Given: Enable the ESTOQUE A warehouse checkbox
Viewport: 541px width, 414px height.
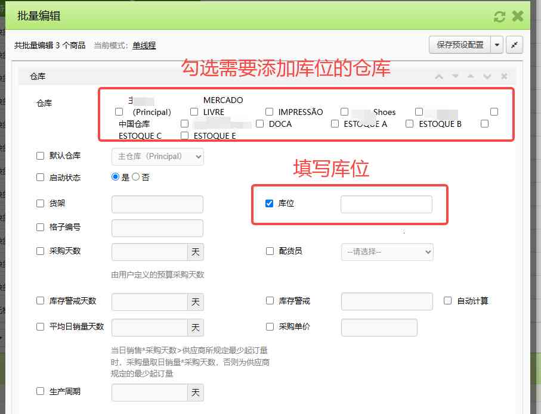Looking at the screenshot, I should pyautogui.click(x=335, y=124).
